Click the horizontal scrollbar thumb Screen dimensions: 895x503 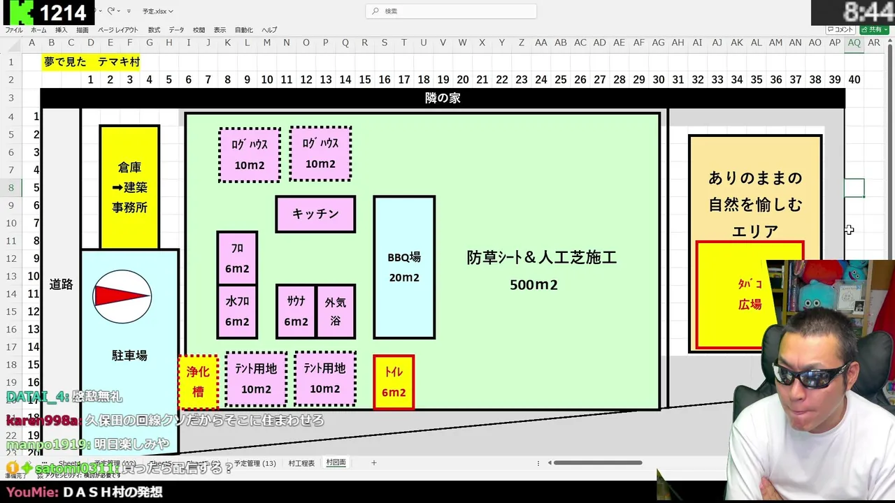click(x=598, y=462)
